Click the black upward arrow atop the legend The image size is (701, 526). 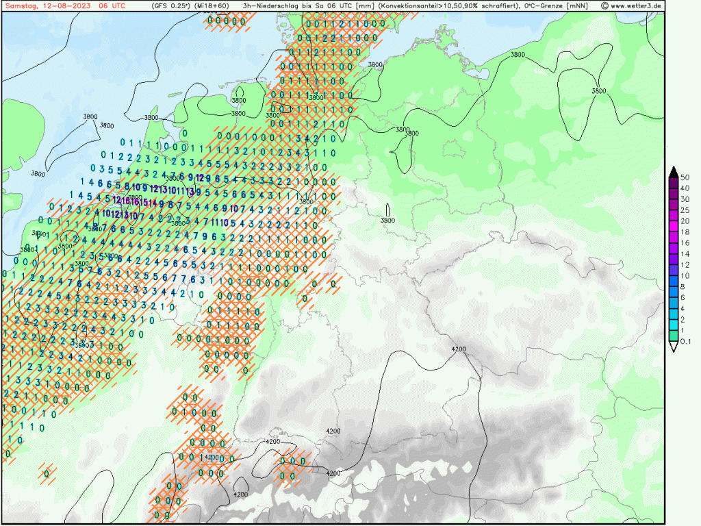tap(674, 171)
